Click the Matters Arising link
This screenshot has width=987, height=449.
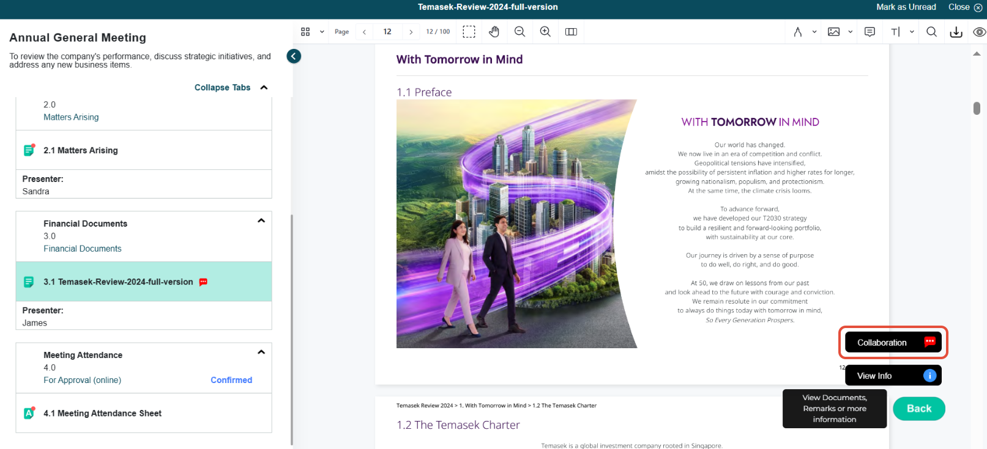(71, 117)
